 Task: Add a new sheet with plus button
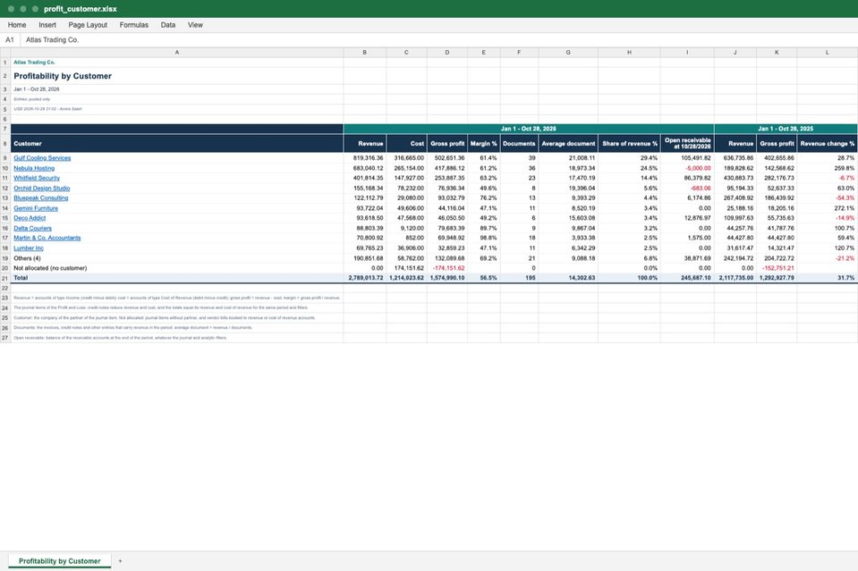(121, 561)
